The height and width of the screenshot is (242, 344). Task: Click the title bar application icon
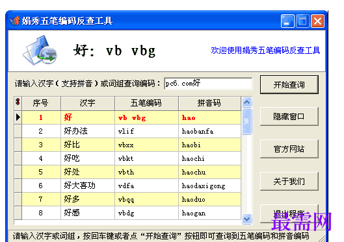[x=14, y=21]
